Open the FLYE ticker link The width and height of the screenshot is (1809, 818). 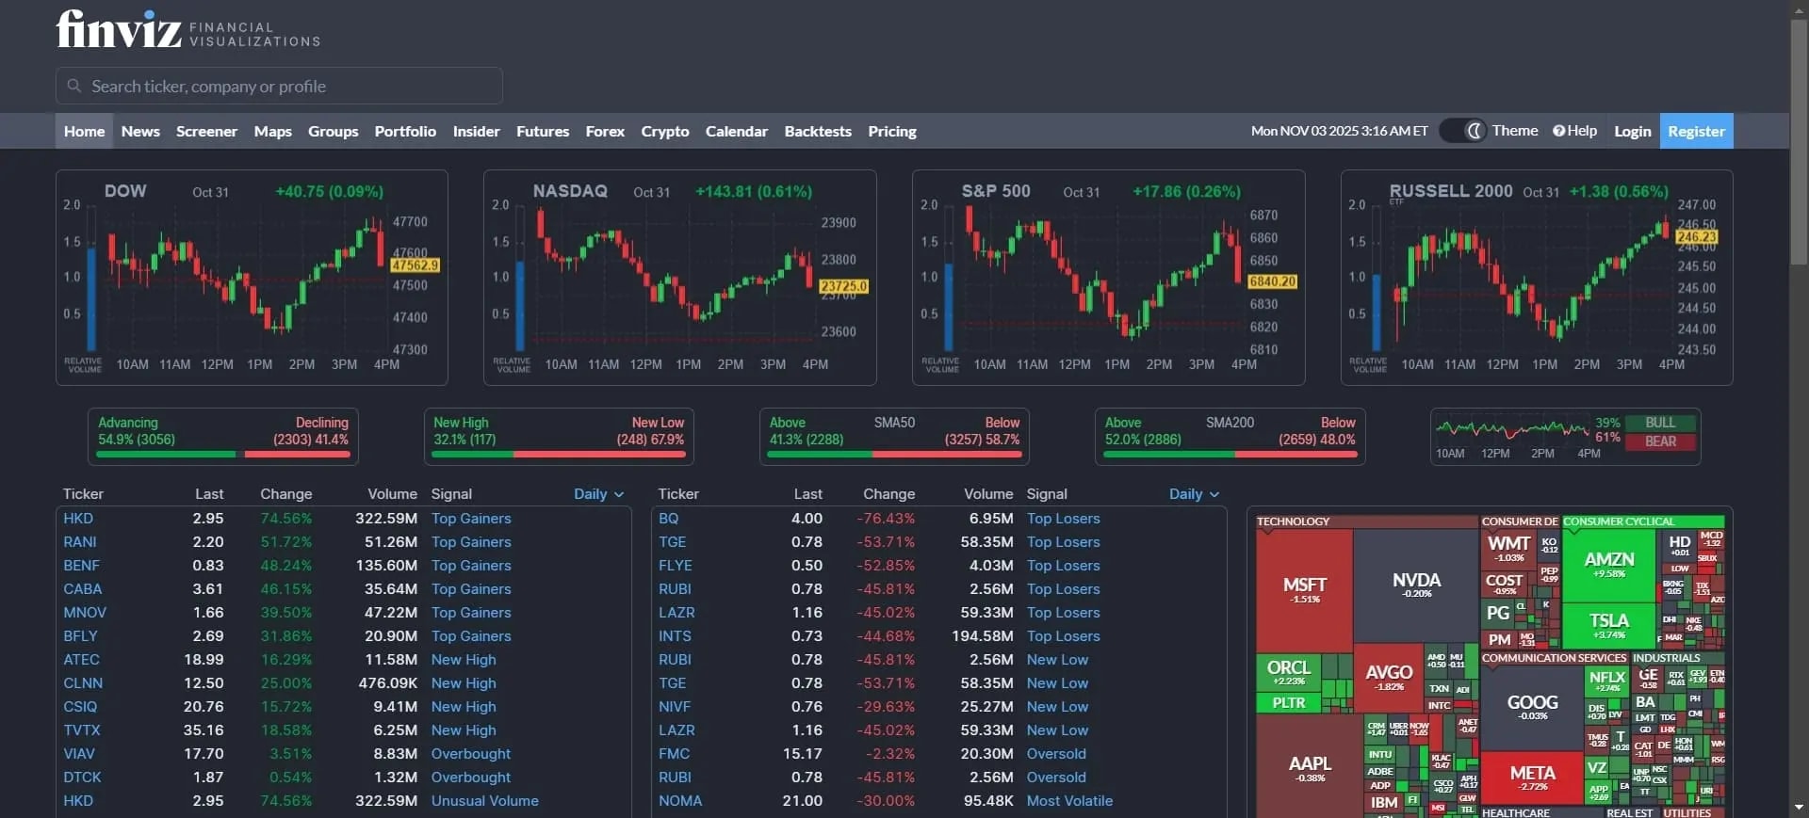tap(675, 566)
